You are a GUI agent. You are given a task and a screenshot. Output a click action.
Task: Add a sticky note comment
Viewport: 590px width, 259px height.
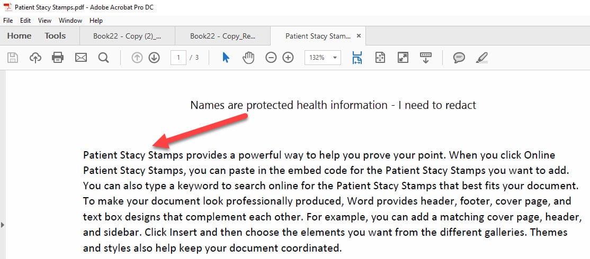click(459, 58)
